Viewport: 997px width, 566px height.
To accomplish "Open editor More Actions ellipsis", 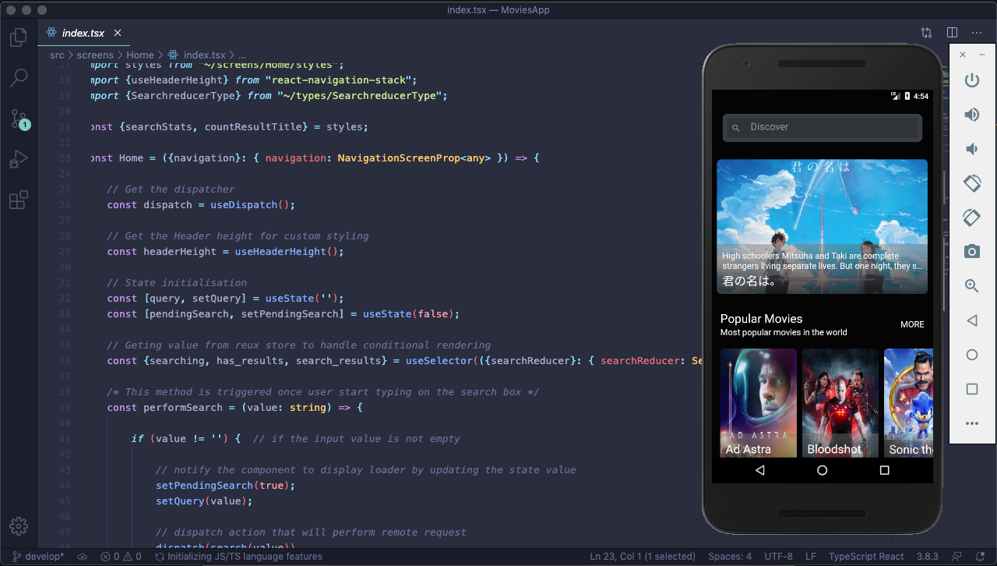I will [977, 33].
